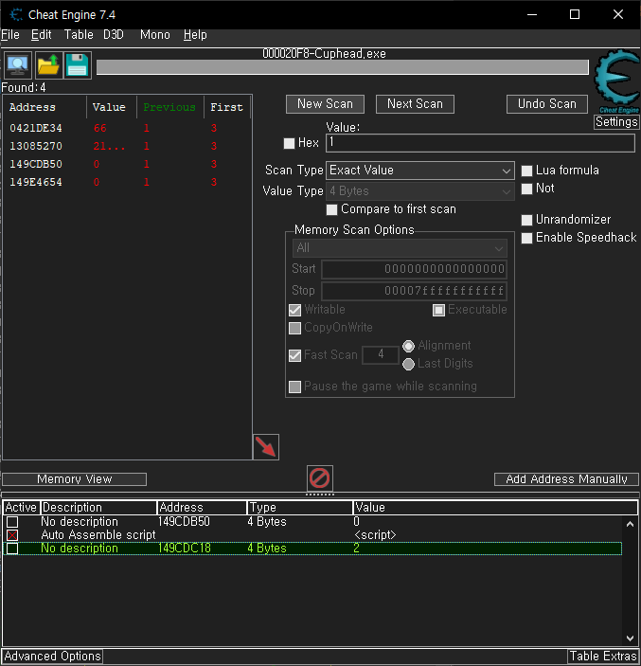Toggle the Hex checkbox

pos(289,143)
